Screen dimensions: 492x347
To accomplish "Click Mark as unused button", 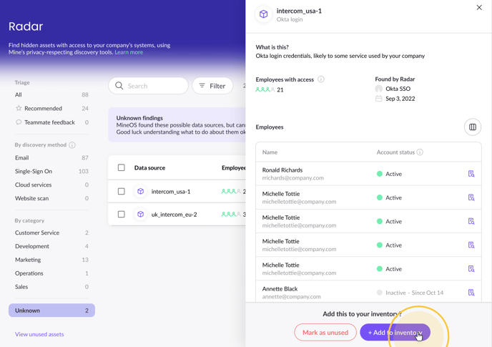I will pyautogui.click(x=325, y=332).
